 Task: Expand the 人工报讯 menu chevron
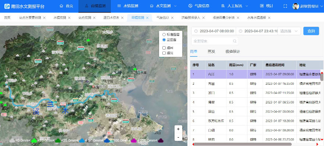247,6
